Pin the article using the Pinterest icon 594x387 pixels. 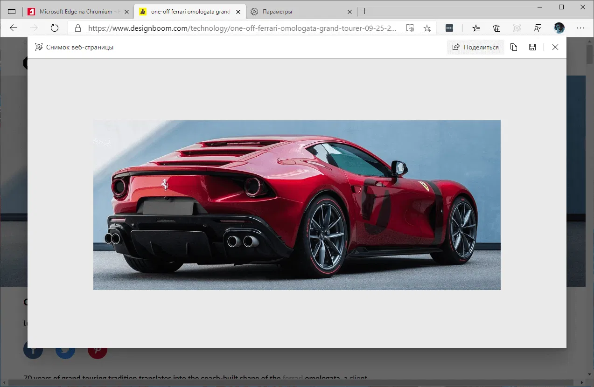(x=97, y=349)
